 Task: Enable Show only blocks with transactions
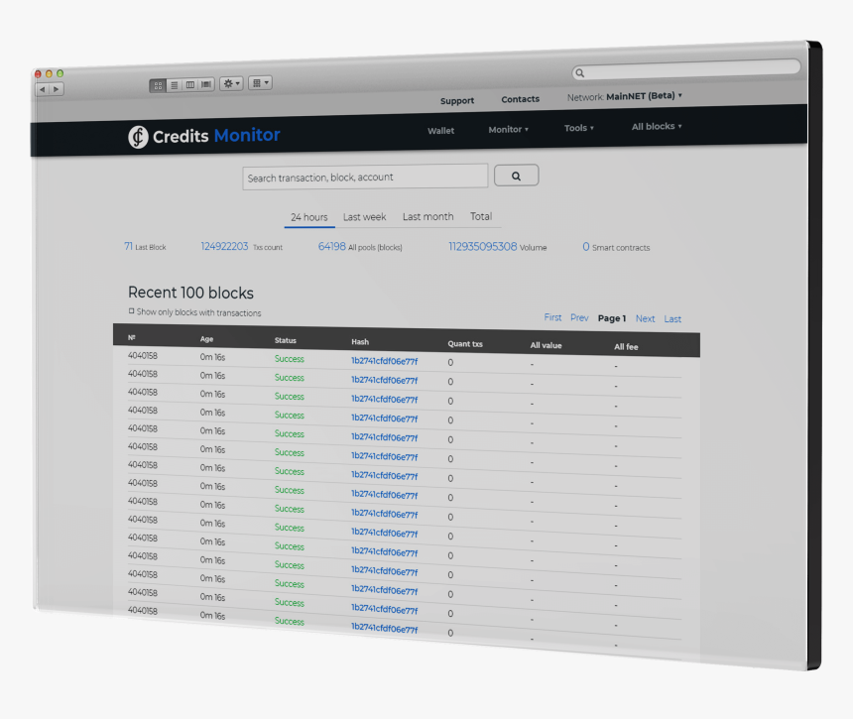(132, 311)
